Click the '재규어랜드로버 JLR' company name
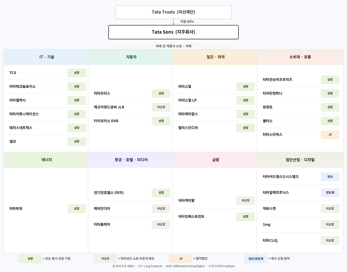This screenshot has width=347, height=272. pos(109,107)
